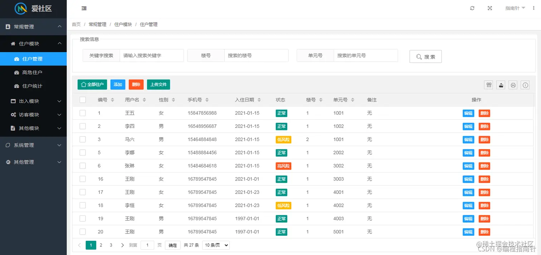The width and height of the screenshot is (541, 255).
Task: Open the table info tips icon
Action: 525,85
